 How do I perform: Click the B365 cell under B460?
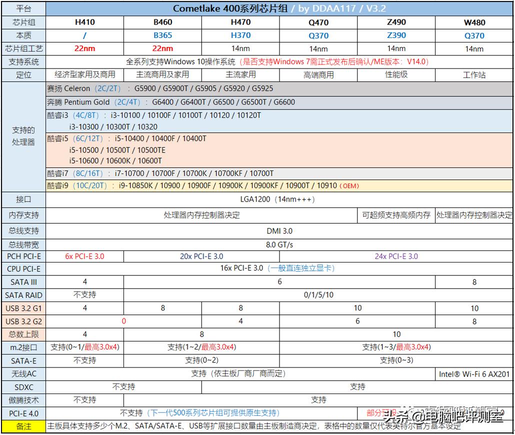pyautogui.click(x=162, y=35)
